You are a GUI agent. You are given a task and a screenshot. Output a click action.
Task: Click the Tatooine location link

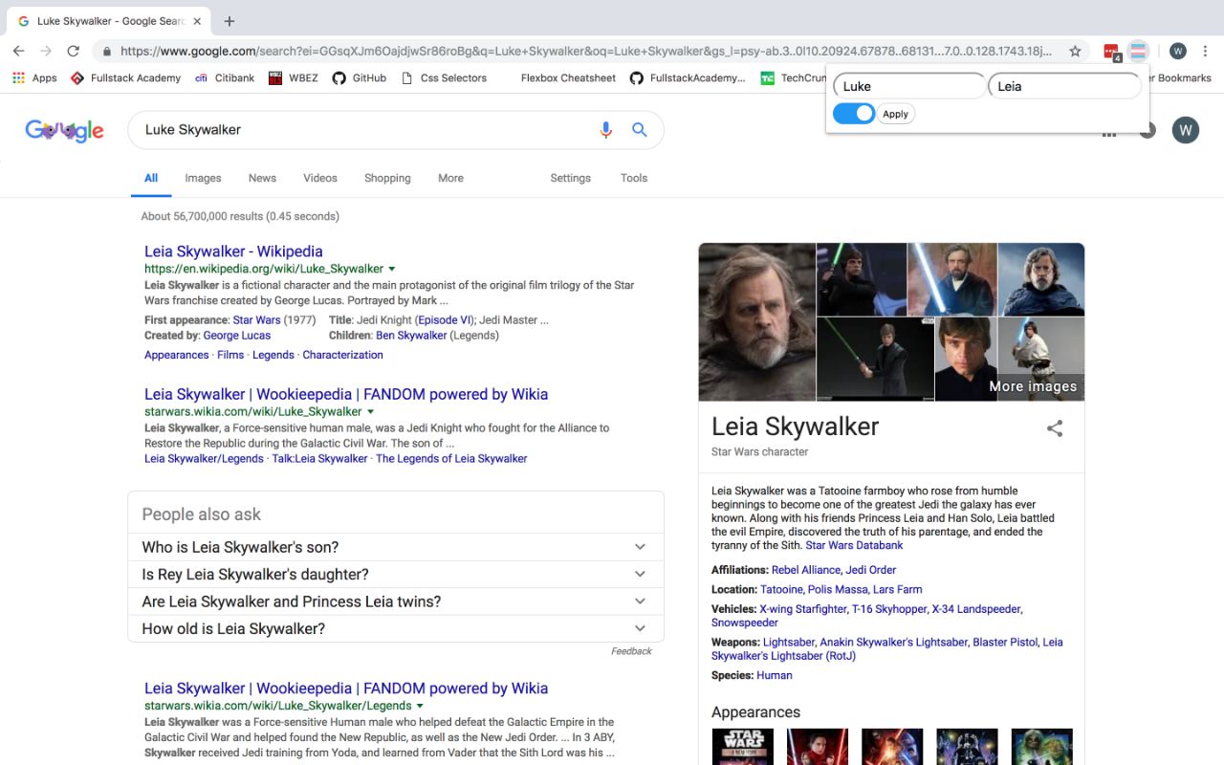[782, 589]
